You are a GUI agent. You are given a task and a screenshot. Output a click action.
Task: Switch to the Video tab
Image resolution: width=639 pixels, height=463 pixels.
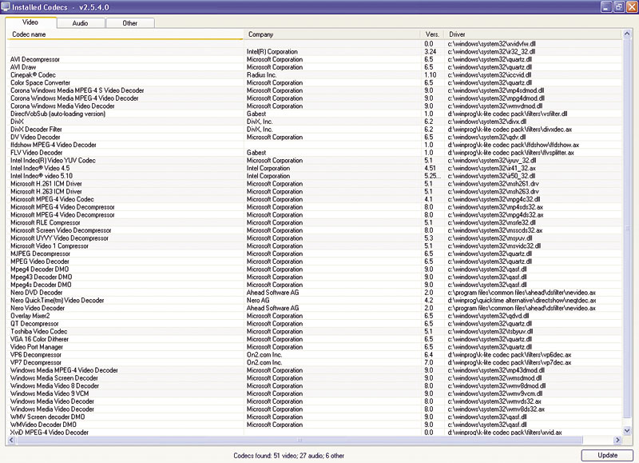click(30, 22)
